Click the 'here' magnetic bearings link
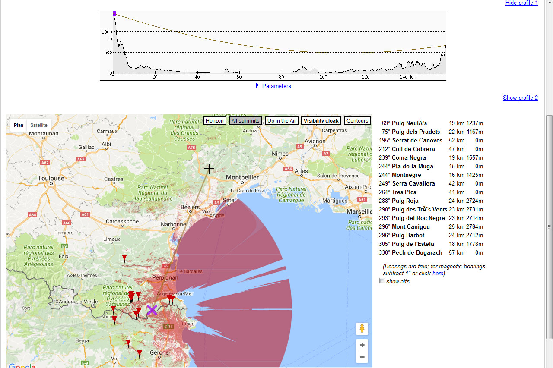Screen dimensions: 553x368 coord(438,273)
